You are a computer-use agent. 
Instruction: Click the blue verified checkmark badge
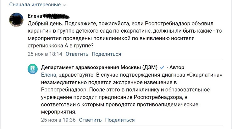click(x=162, y=68)
